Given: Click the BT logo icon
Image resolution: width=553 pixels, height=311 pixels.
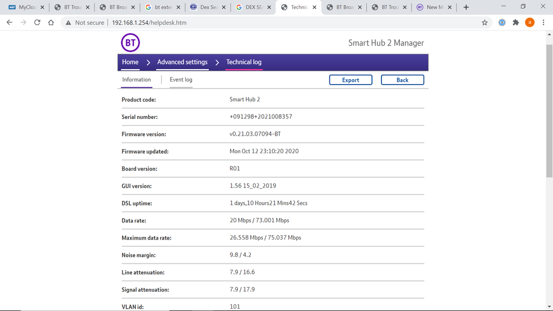Looking at the screenshot, I should [130, 43].
